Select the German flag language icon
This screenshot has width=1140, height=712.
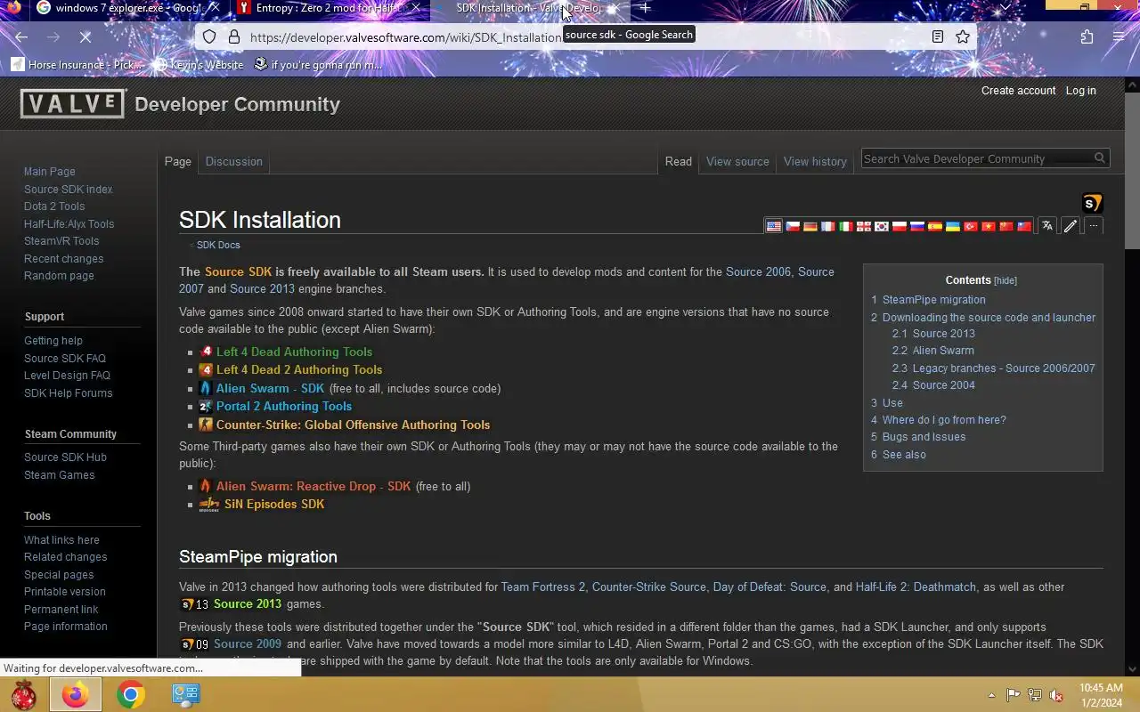(810, 226)
